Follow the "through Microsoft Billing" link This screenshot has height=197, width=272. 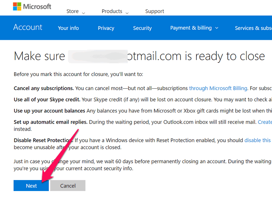[x=218, y=88]
